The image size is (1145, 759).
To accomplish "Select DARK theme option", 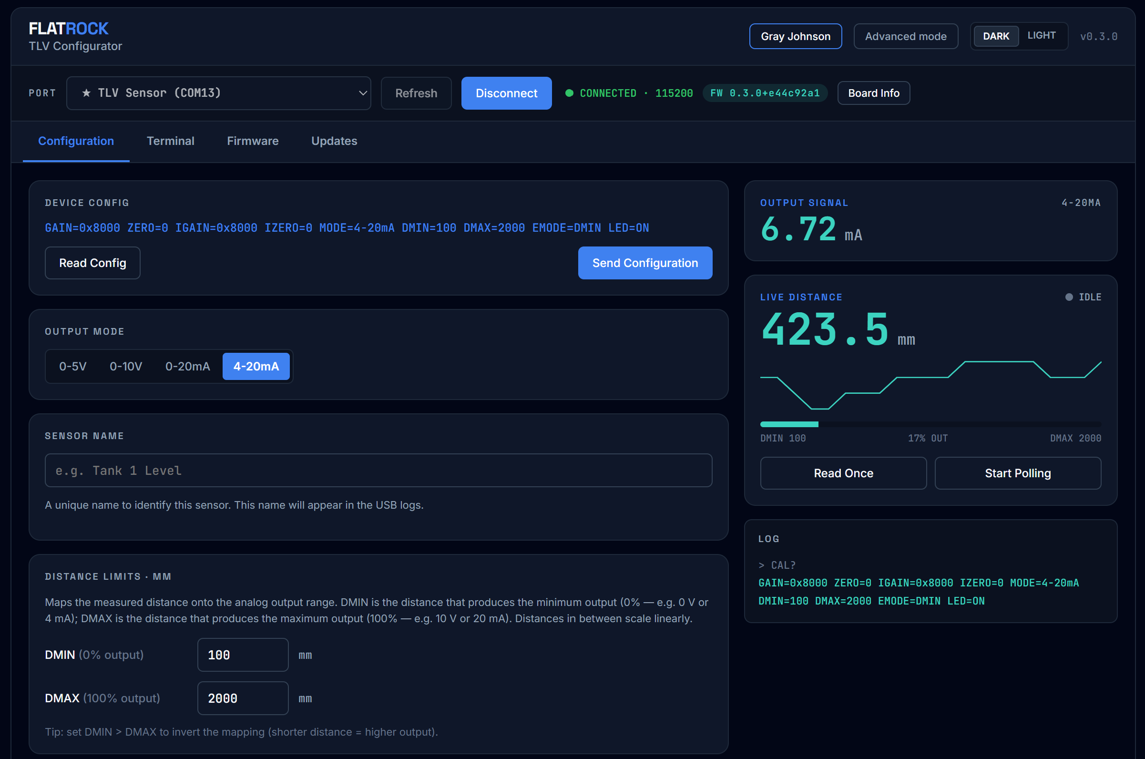I will click(x=996, y=36).
